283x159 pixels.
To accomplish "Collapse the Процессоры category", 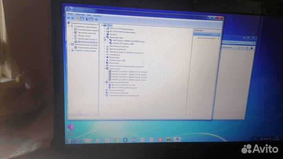I will (105, 69).
